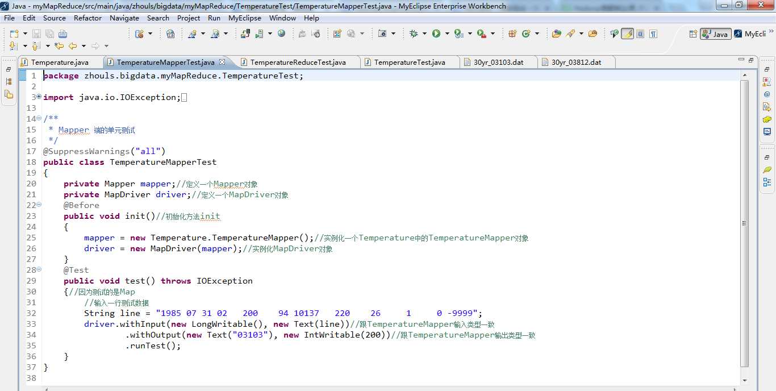Minimize the editor area
The width and height of the screenshot is (776, 391).
[741, 59]
